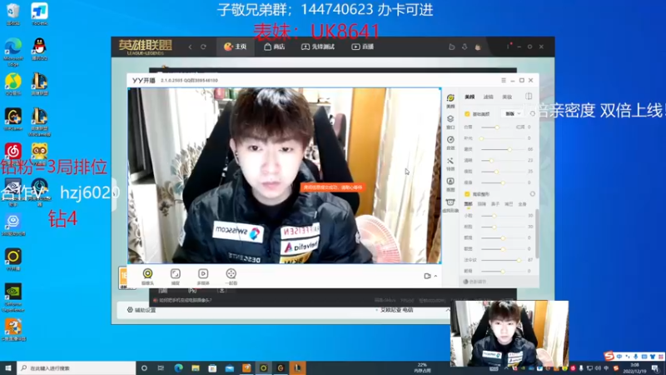Open the 美颜 beauty sidebar icon
The image size is (666, 375).
tap(450, 100)
